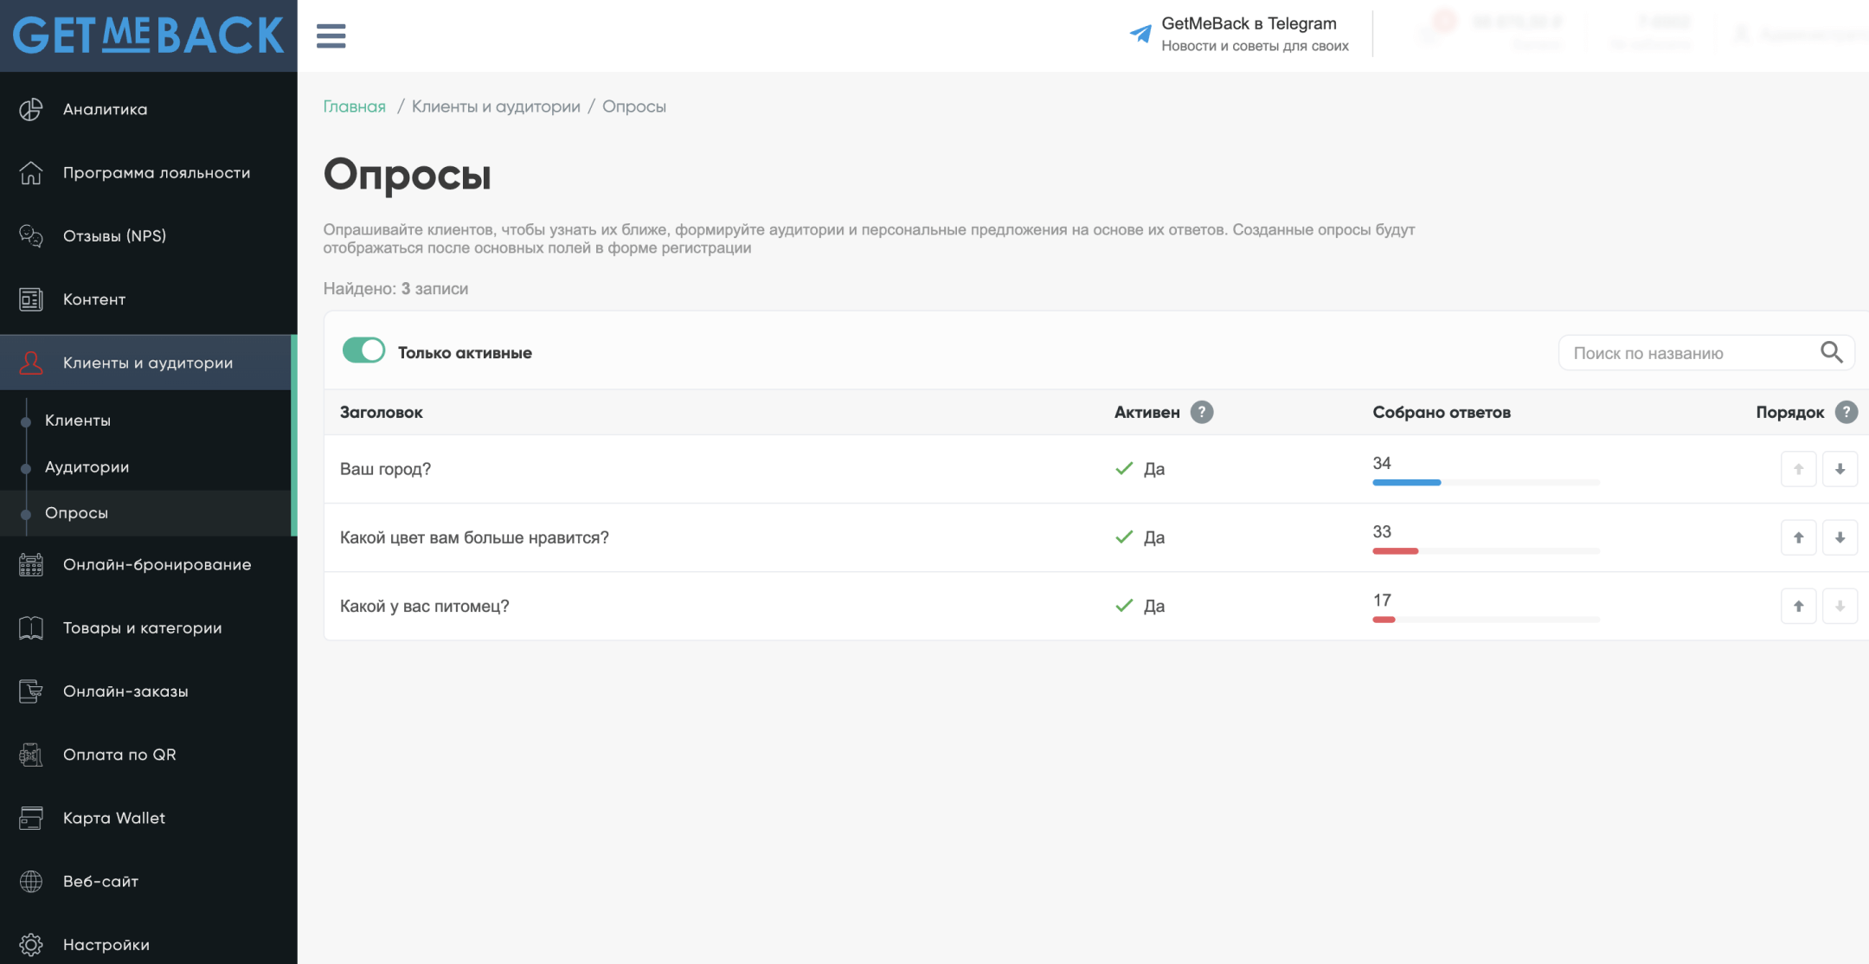The image size is (1869, 964).
Task: Open 'Аналитика' from the sidebar
Action: [x=105, y=109]
